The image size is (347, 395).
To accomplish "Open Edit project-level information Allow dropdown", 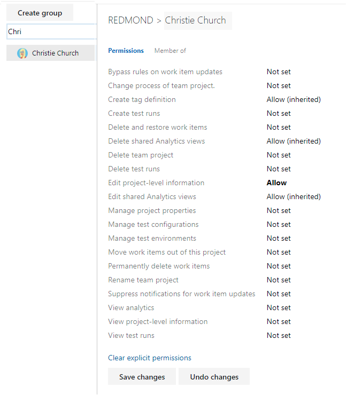I will click(276, 183).
